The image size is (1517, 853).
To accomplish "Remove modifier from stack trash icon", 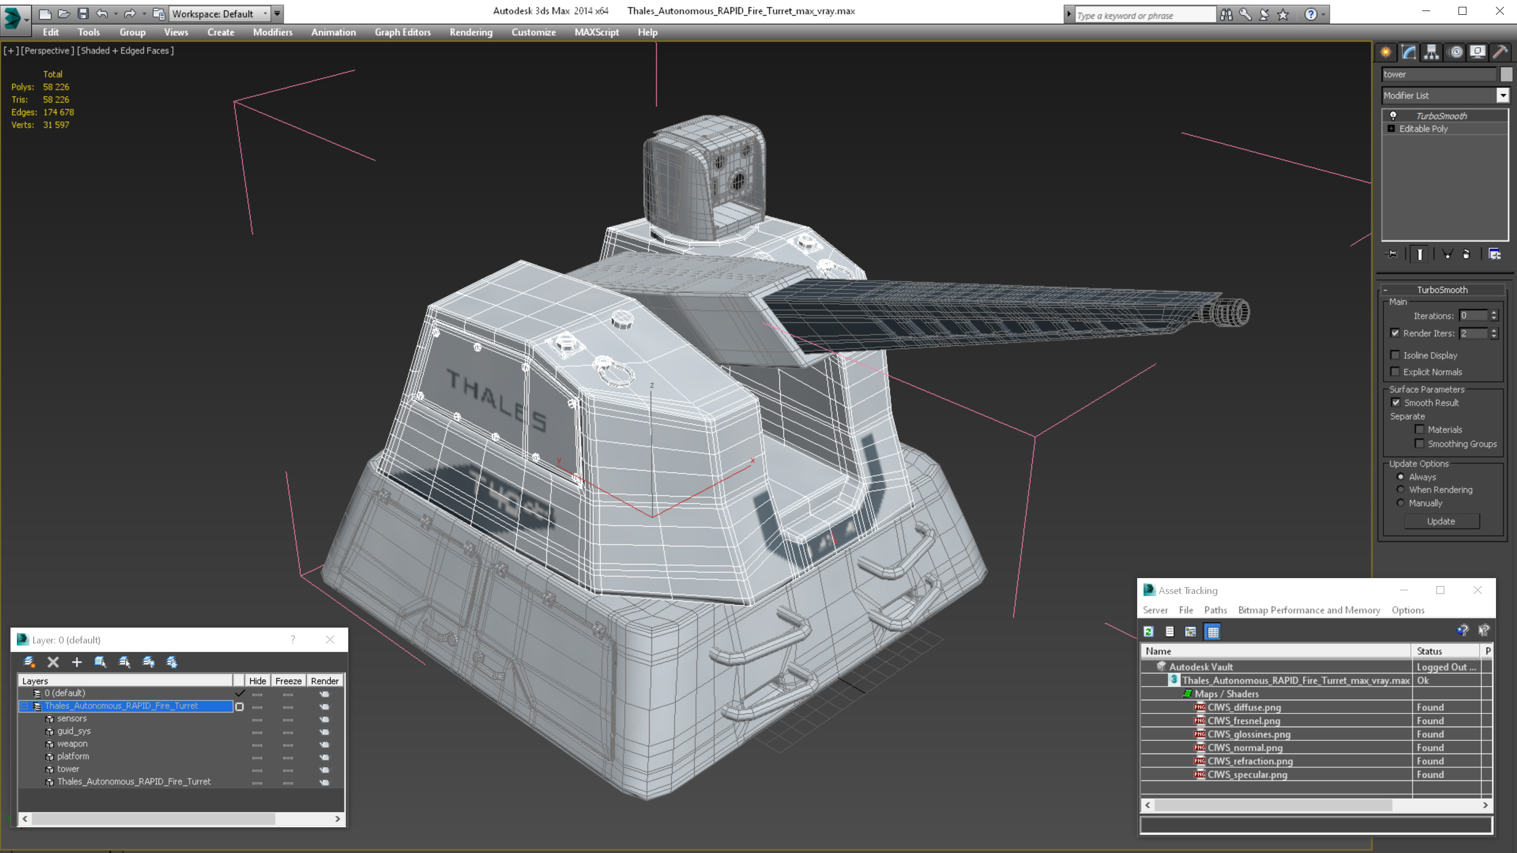I will (x=1466, y=254).
